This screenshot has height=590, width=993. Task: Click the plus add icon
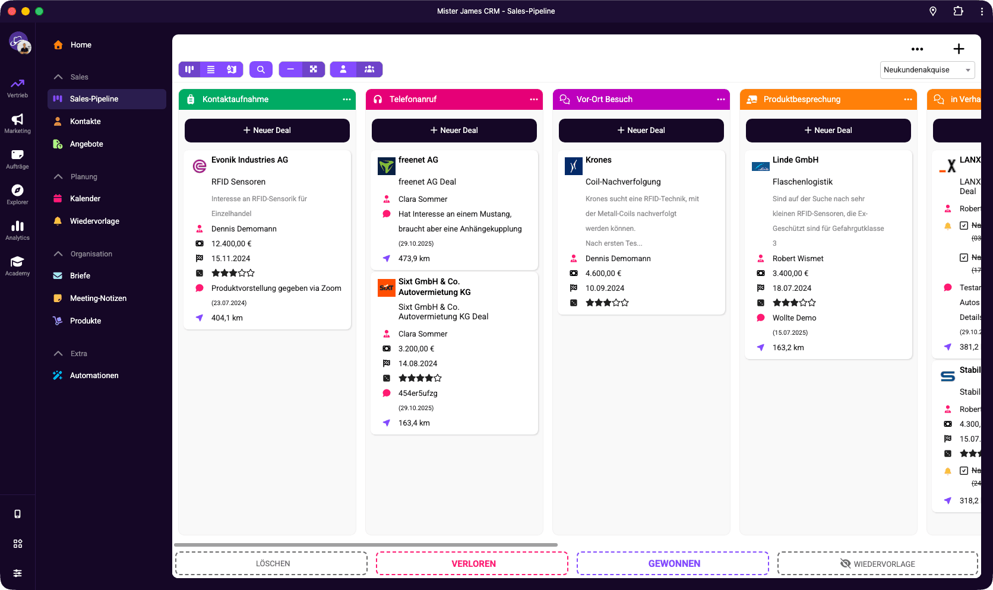tap(959, 49)
